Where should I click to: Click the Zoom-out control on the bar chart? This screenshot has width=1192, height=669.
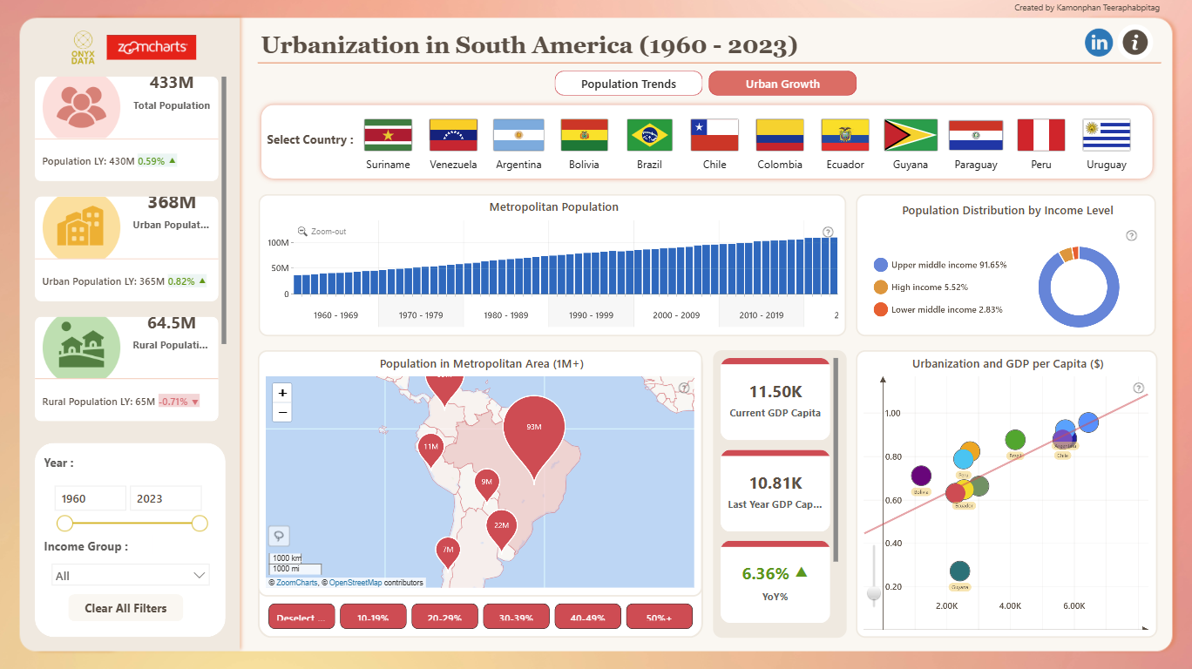click(x=322, y=232)
